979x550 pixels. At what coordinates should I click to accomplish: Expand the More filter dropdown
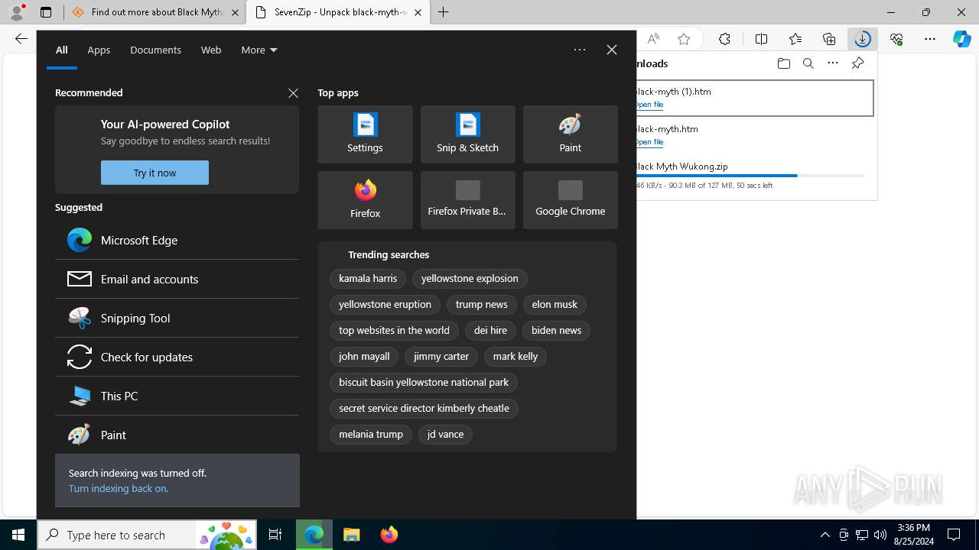(259, 50)
